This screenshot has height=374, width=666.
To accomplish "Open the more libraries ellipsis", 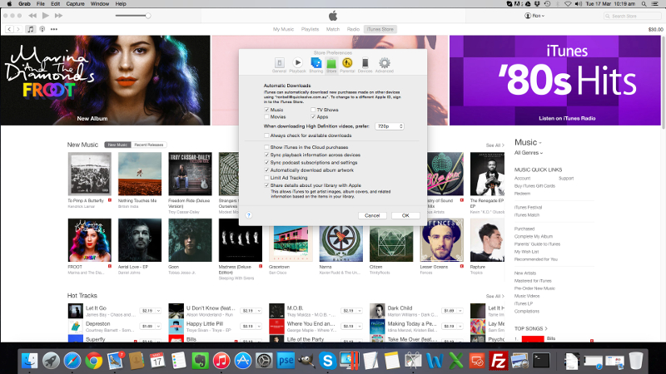I will coord(54,29).
